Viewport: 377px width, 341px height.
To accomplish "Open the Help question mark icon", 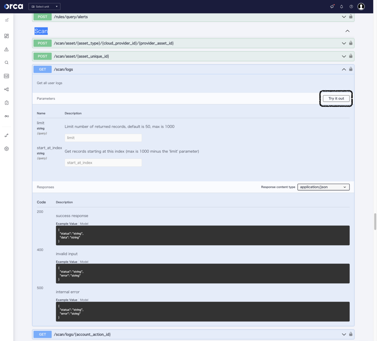I will (351, 6).
